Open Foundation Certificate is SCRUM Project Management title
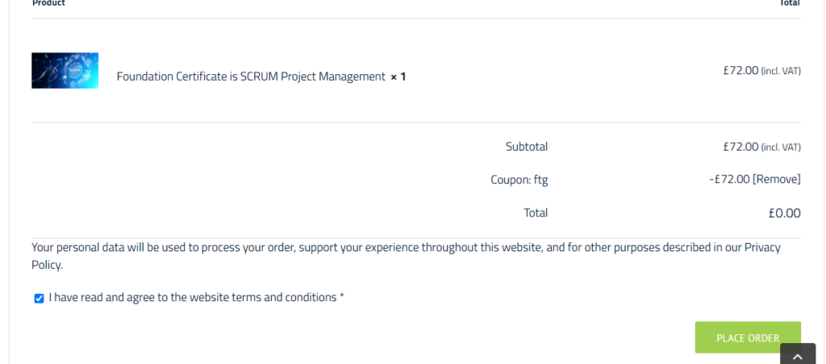This screenshot has height=364, width=826. pos(251,77)
